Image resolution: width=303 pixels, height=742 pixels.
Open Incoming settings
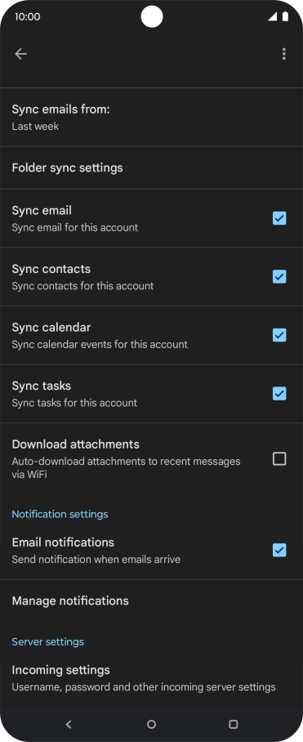151,678
